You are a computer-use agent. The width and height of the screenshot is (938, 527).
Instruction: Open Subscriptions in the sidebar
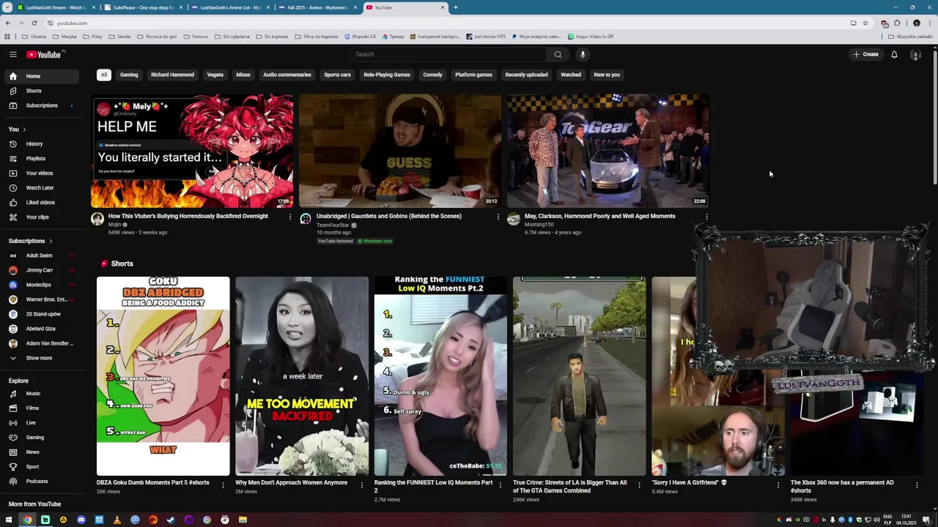tap(43, 105)
